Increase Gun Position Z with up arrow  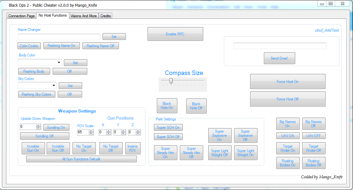[138, 131]
